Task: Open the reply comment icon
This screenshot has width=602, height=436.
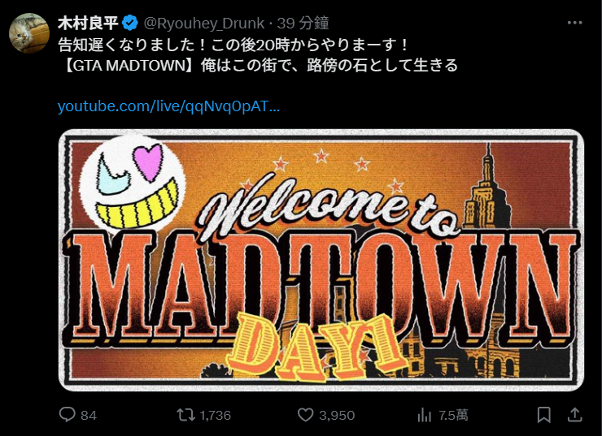Action: click(68, 415)
